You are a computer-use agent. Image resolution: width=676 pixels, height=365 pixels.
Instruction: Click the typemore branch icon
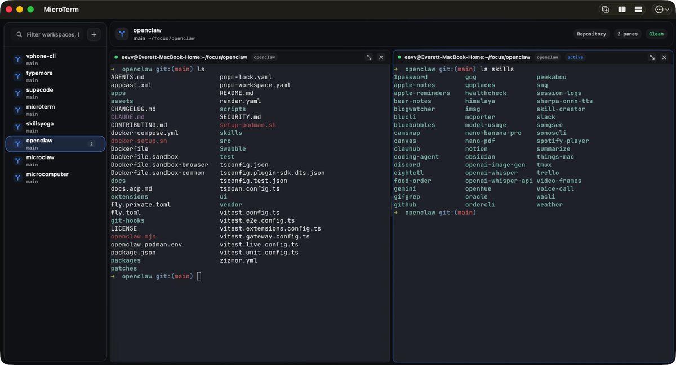click(17, 76)
